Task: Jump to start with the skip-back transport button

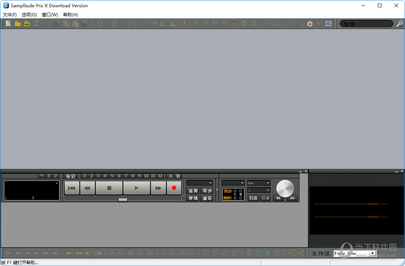Action: pos(71,188)
